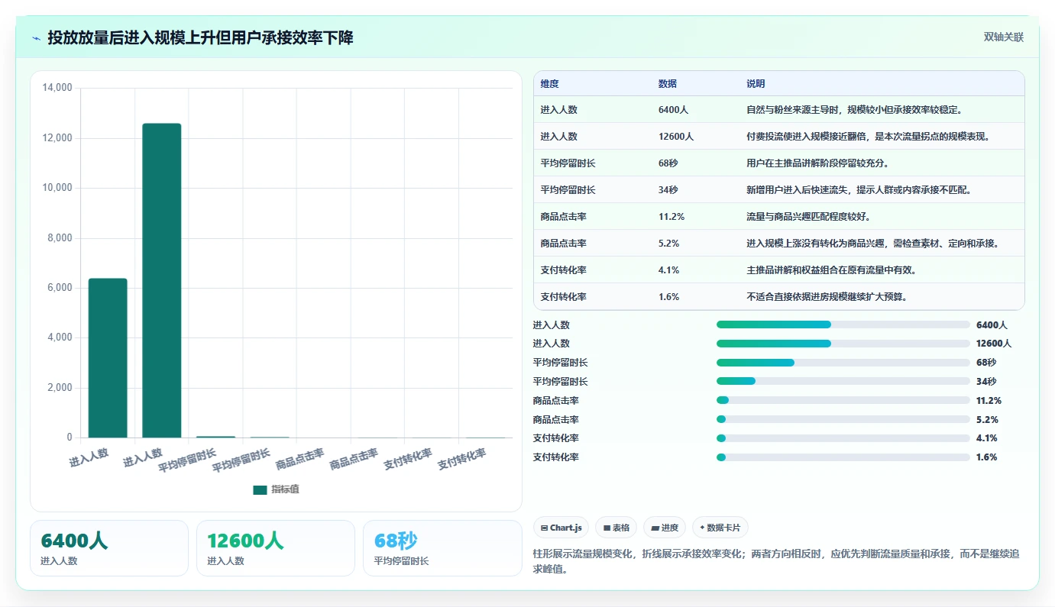Click the 6400人 progress bar
Viewport: 1055px width, 607px height.
tap(843, 324)
